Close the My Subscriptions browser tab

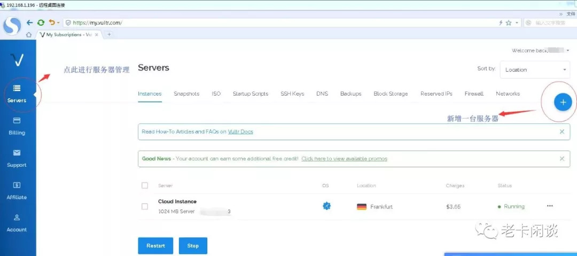96,35
